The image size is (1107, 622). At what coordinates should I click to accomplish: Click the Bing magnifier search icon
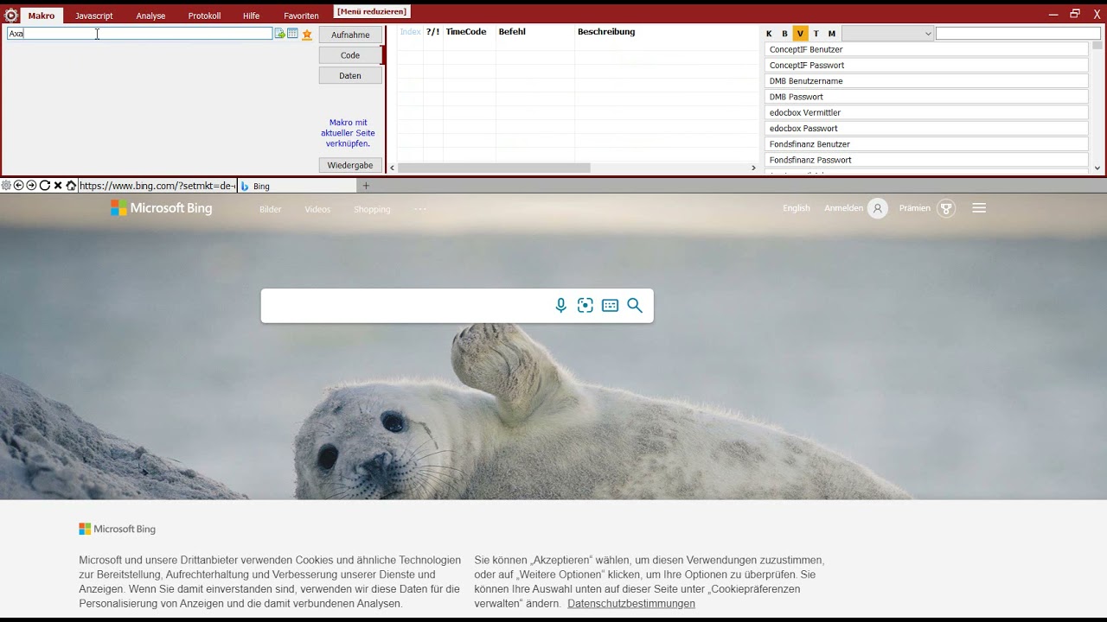[x=635, y=305]
